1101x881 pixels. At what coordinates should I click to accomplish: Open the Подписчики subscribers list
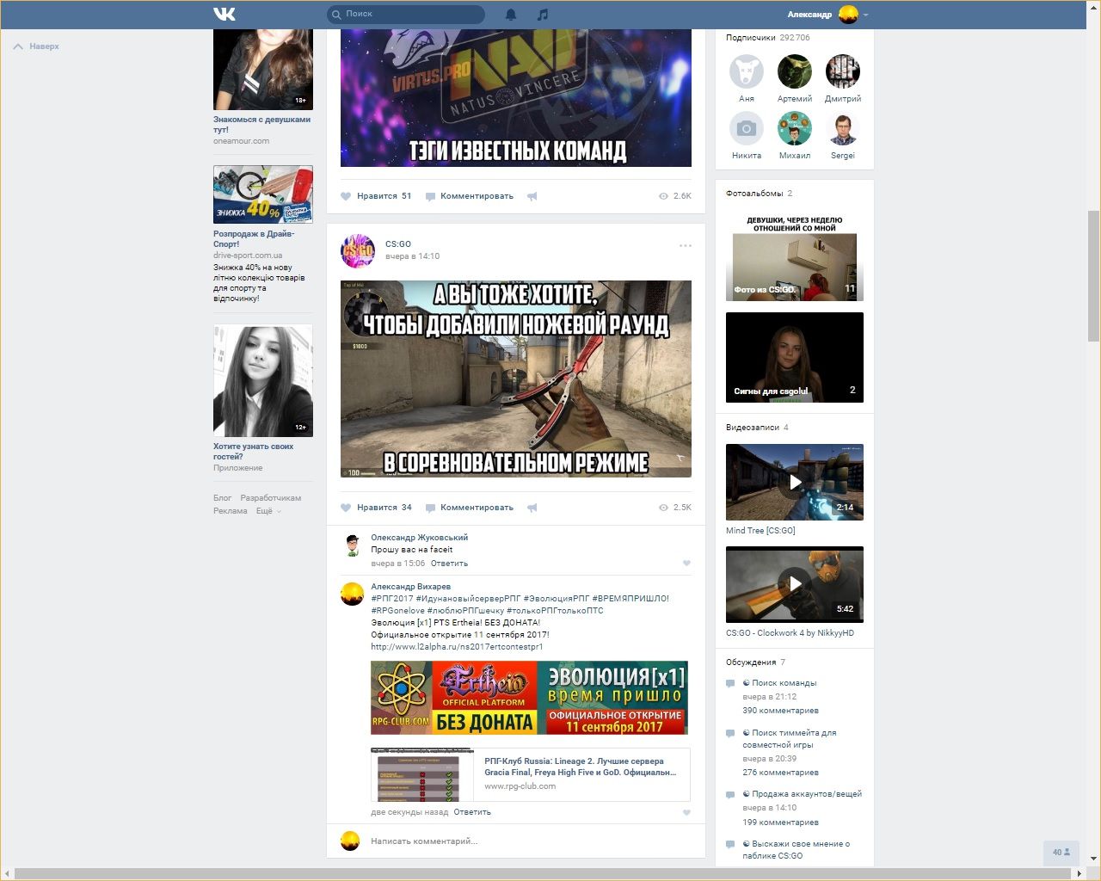767,38
